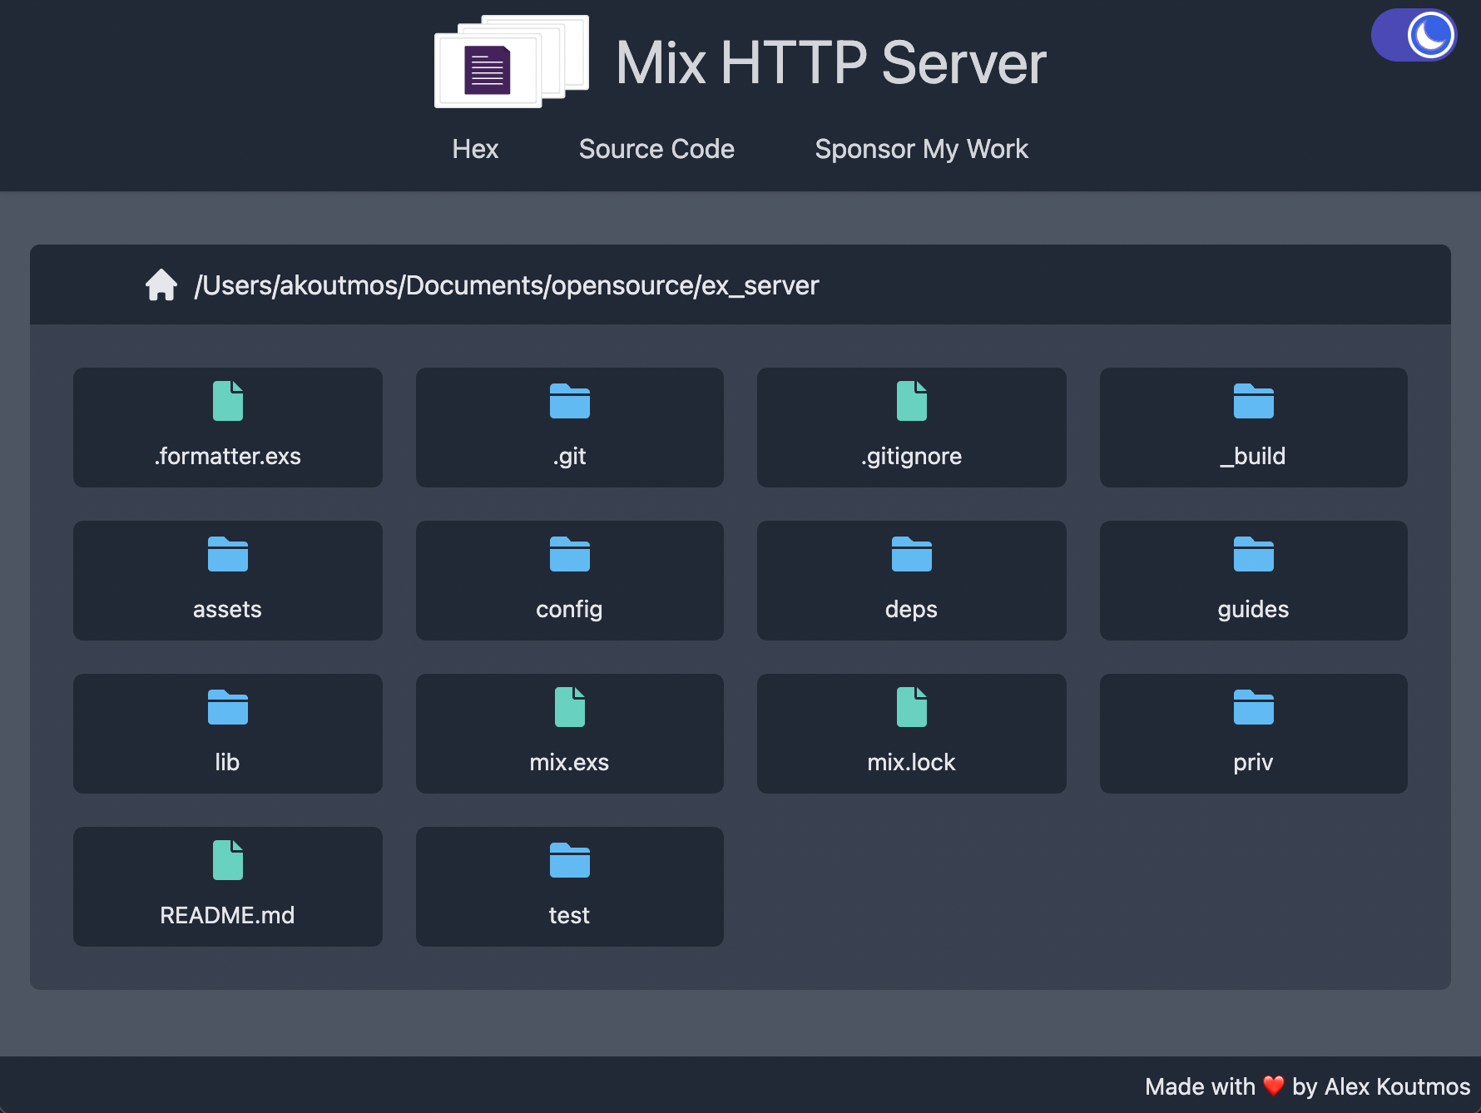This screenshot has height=1113, width=1481.
Task: Click the mix.exs file icon
Action: [x=570, y=707]
